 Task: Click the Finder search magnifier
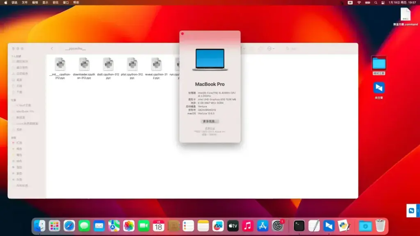tap(288, 49)
